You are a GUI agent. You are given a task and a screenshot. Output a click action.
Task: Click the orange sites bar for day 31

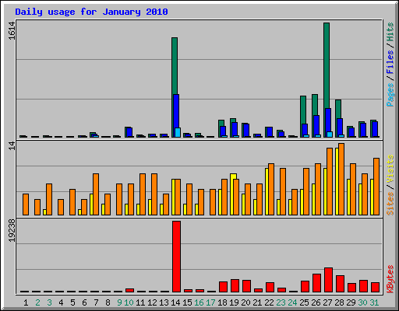coord(376,187)
